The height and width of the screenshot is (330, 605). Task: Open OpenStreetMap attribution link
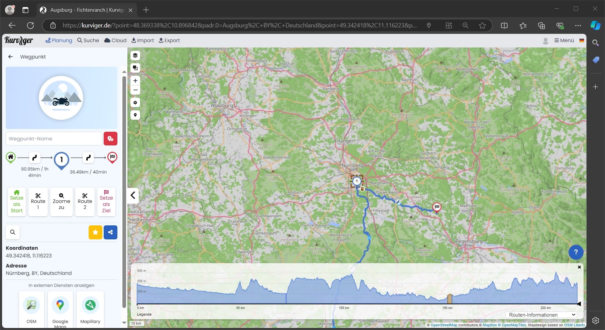[444, 325]
